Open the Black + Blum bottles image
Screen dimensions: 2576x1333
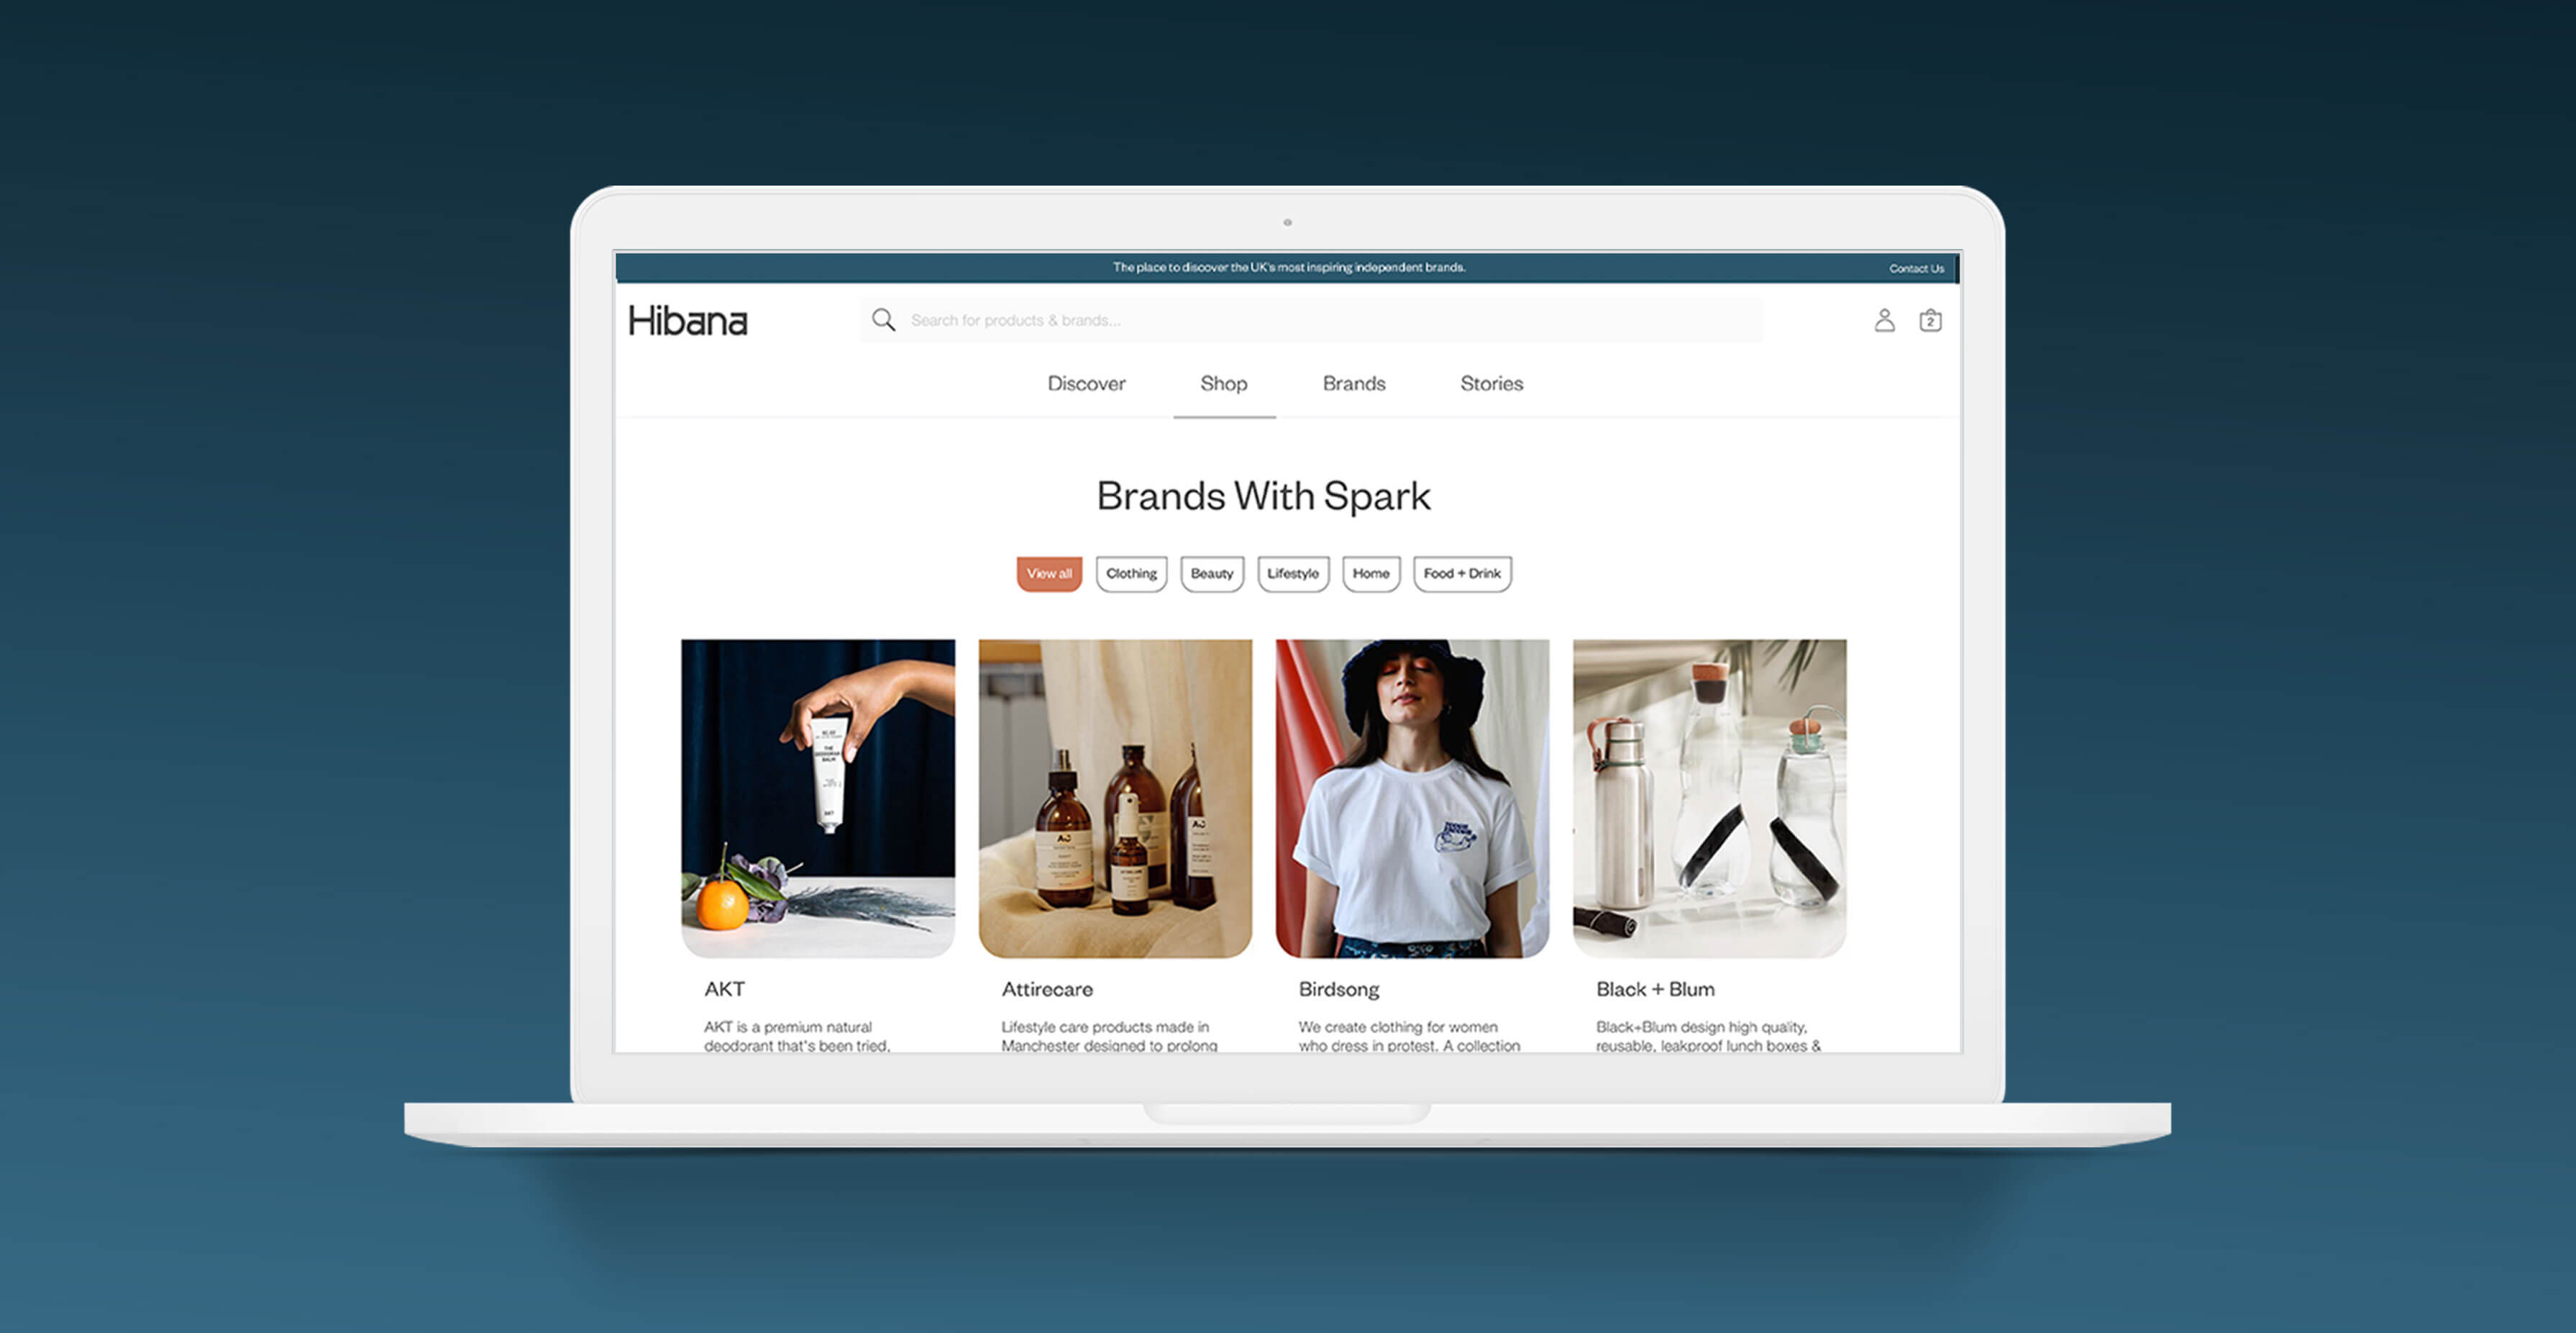pyautogui.click(x=1709, y=798)
